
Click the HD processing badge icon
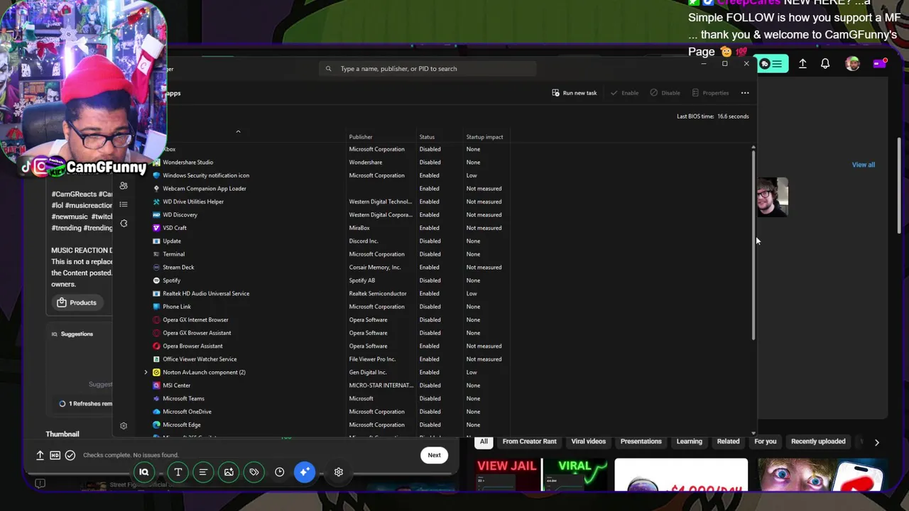[x=55, y=455]
